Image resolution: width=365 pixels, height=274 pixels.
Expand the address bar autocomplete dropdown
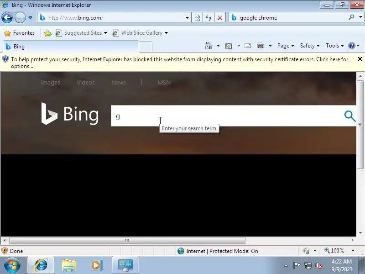tap(187, 18)
